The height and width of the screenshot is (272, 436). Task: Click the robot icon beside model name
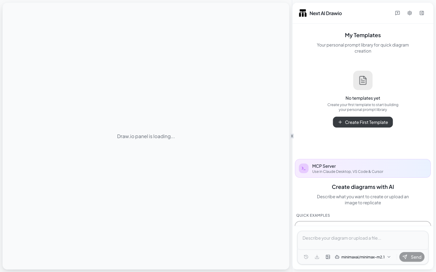(x=337, y=257)
